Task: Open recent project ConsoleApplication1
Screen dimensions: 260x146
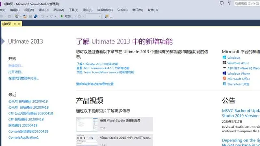Action: click(24, 137)
